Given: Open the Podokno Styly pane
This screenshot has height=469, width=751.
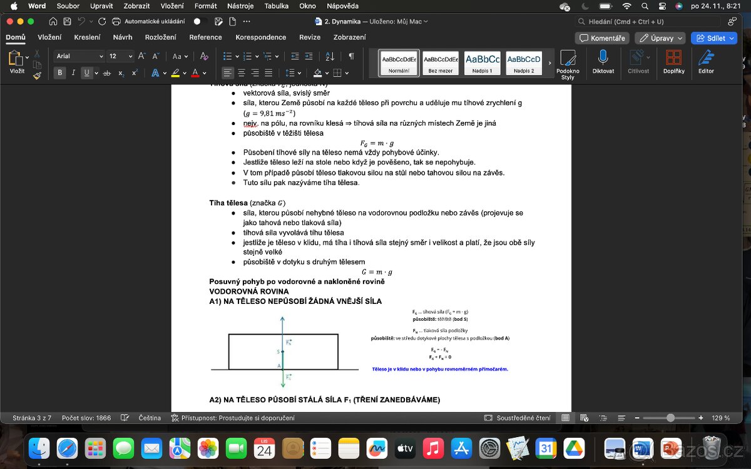Looking at the screenshot, I should point(568,64).
